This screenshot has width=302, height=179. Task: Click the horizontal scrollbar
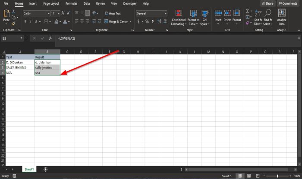pos(238,170)
